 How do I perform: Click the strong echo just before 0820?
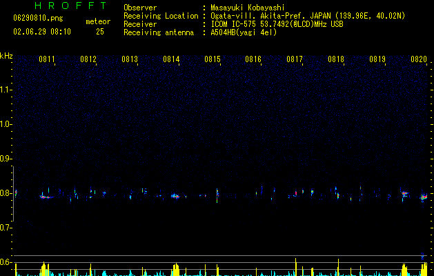405,193
